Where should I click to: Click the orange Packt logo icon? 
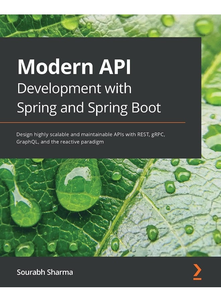click(197, 272)
